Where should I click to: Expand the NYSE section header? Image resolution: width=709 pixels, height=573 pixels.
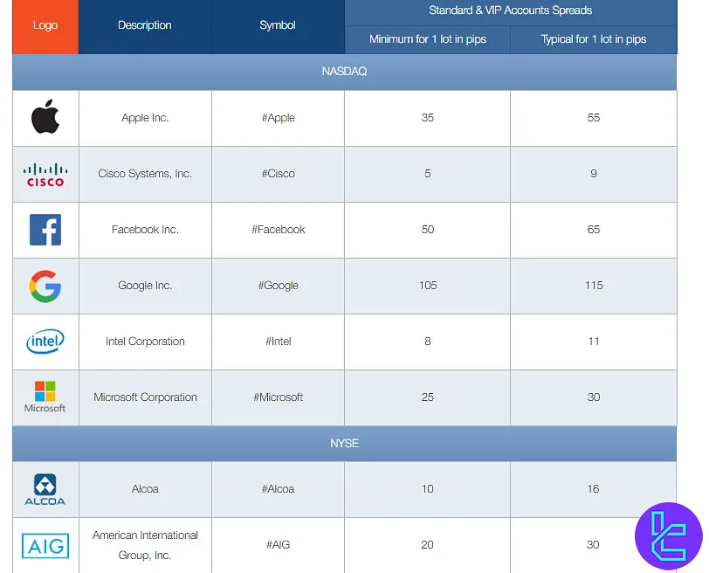(344, 443)
